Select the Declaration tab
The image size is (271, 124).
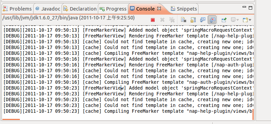pos(80,9)
